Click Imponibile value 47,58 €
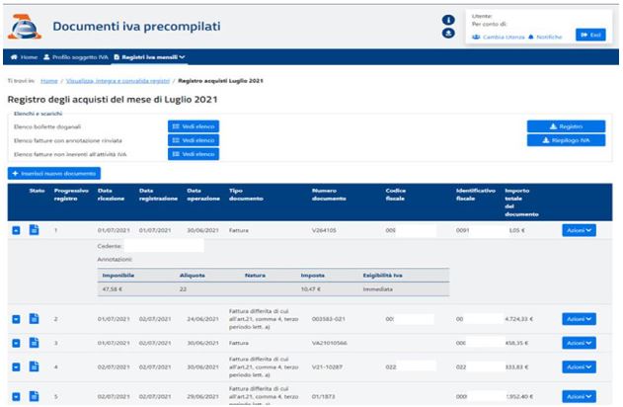 coord(112,289)
